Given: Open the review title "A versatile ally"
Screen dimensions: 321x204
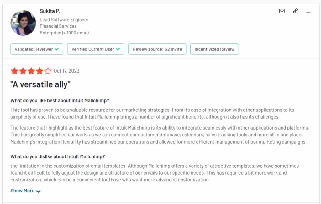Looking at the screenshot, I should (40, 84).
